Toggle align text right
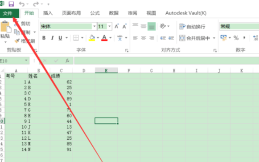Image resolution: width=259 pixels, height=162 pixels. tap(152, 38)
